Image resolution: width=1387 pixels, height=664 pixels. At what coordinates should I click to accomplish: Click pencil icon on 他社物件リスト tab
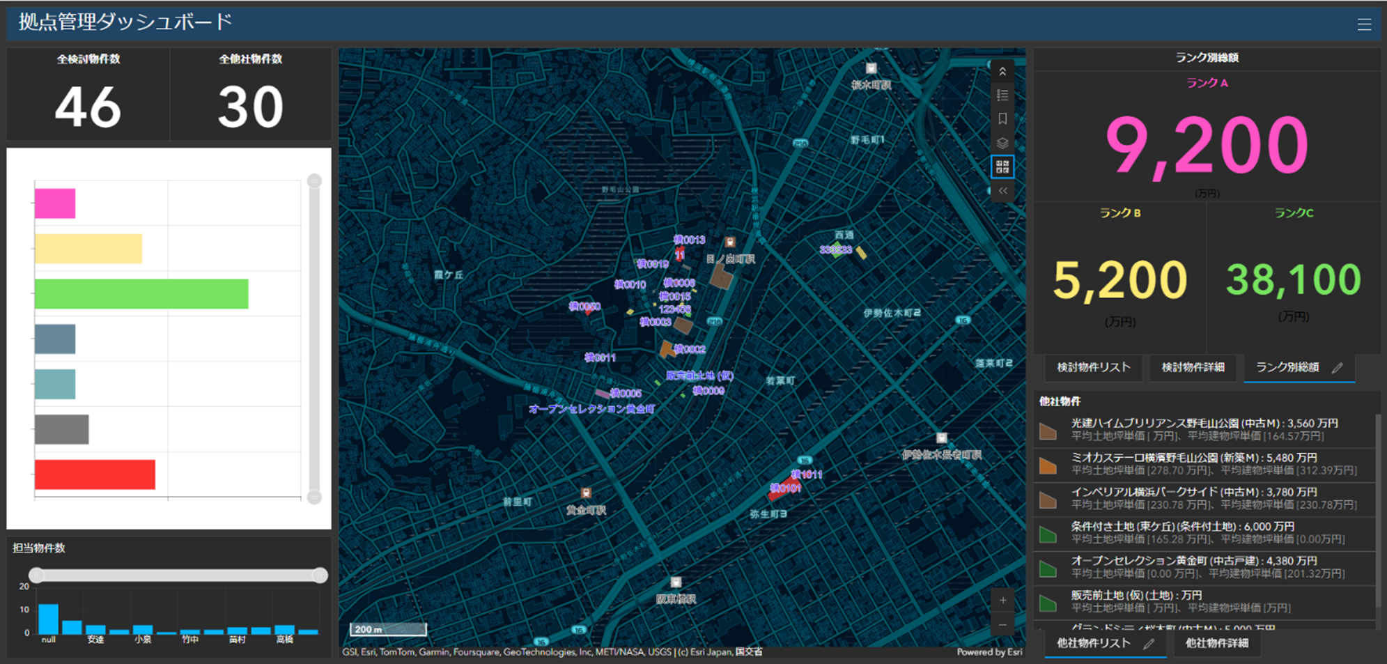pyautogui.click(x=1149, y=644)
